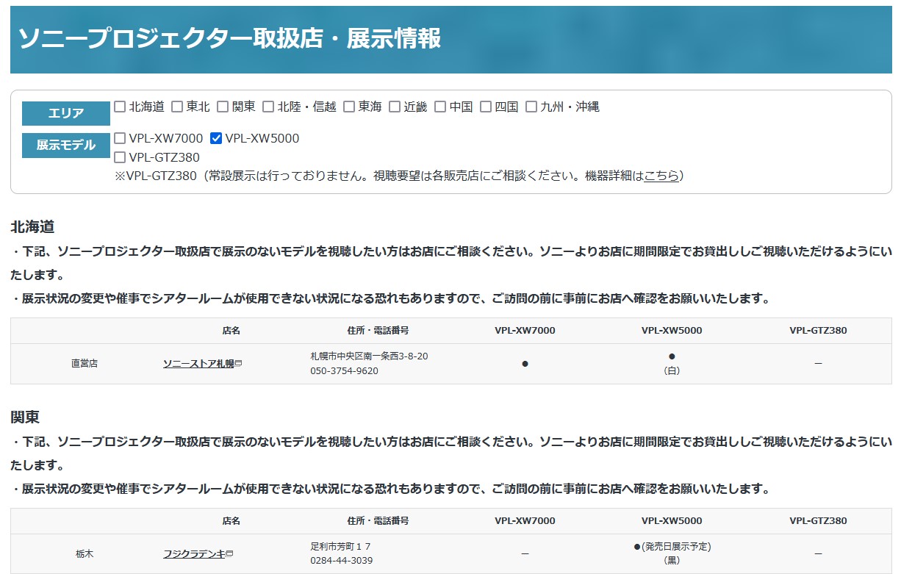Click external link icon beside フジクラデンキ
Image resolution: width=901 pixels, height=574 pixels.
(230, 554)
